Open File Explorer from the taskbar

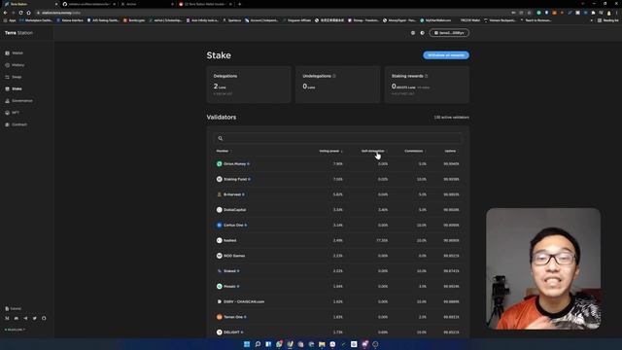322,344
